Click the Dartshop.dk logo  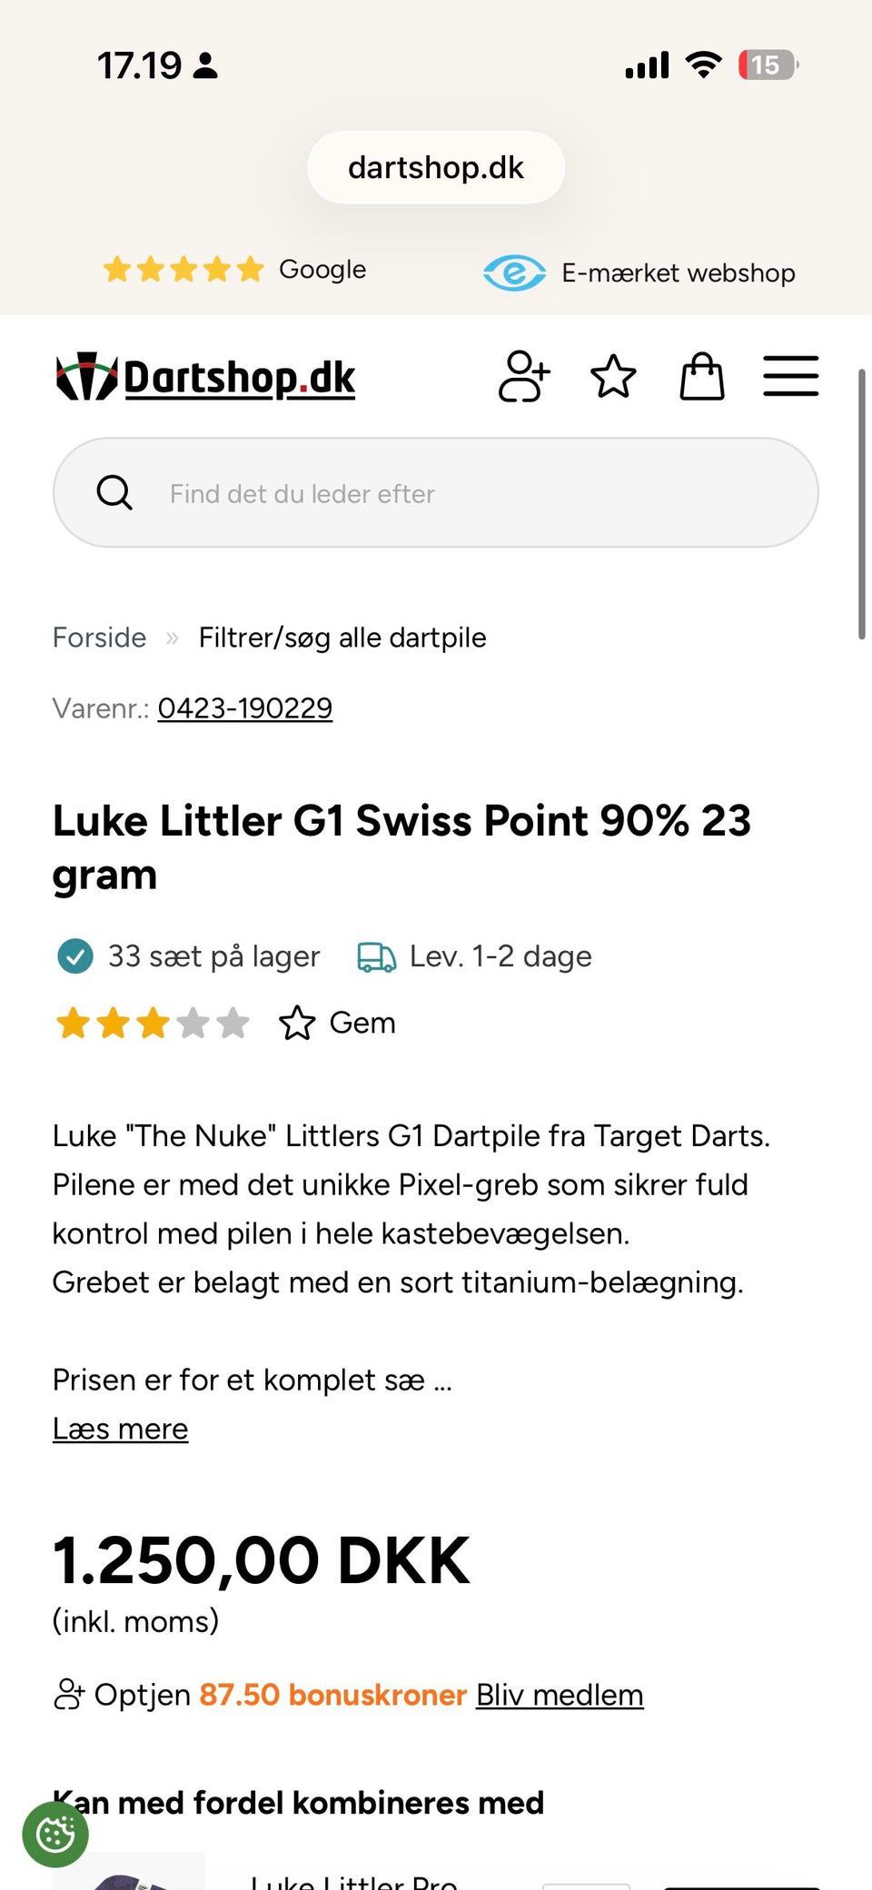pos(205,377)
